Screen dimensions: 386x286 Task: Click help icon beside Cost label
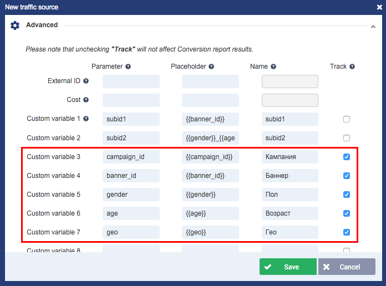86,100
